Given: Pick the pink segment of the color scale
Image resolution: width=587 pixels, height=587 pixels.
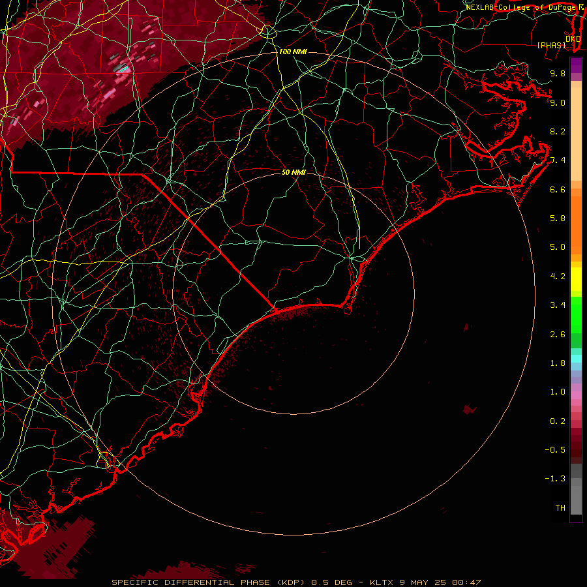Looking at the screenshot, I should (576, 395).
